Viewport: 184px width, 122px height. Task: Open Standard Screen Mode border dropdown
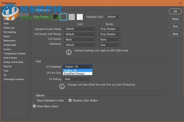coord(110,29)
